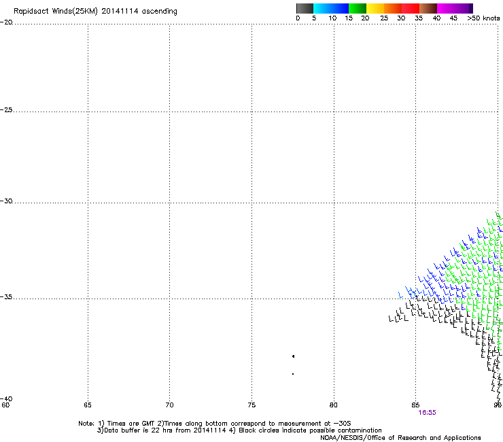The height and width of the screenshot is (442, 503).
Task: Click the '-20' latitude axis label
Action: pos(6,22)
